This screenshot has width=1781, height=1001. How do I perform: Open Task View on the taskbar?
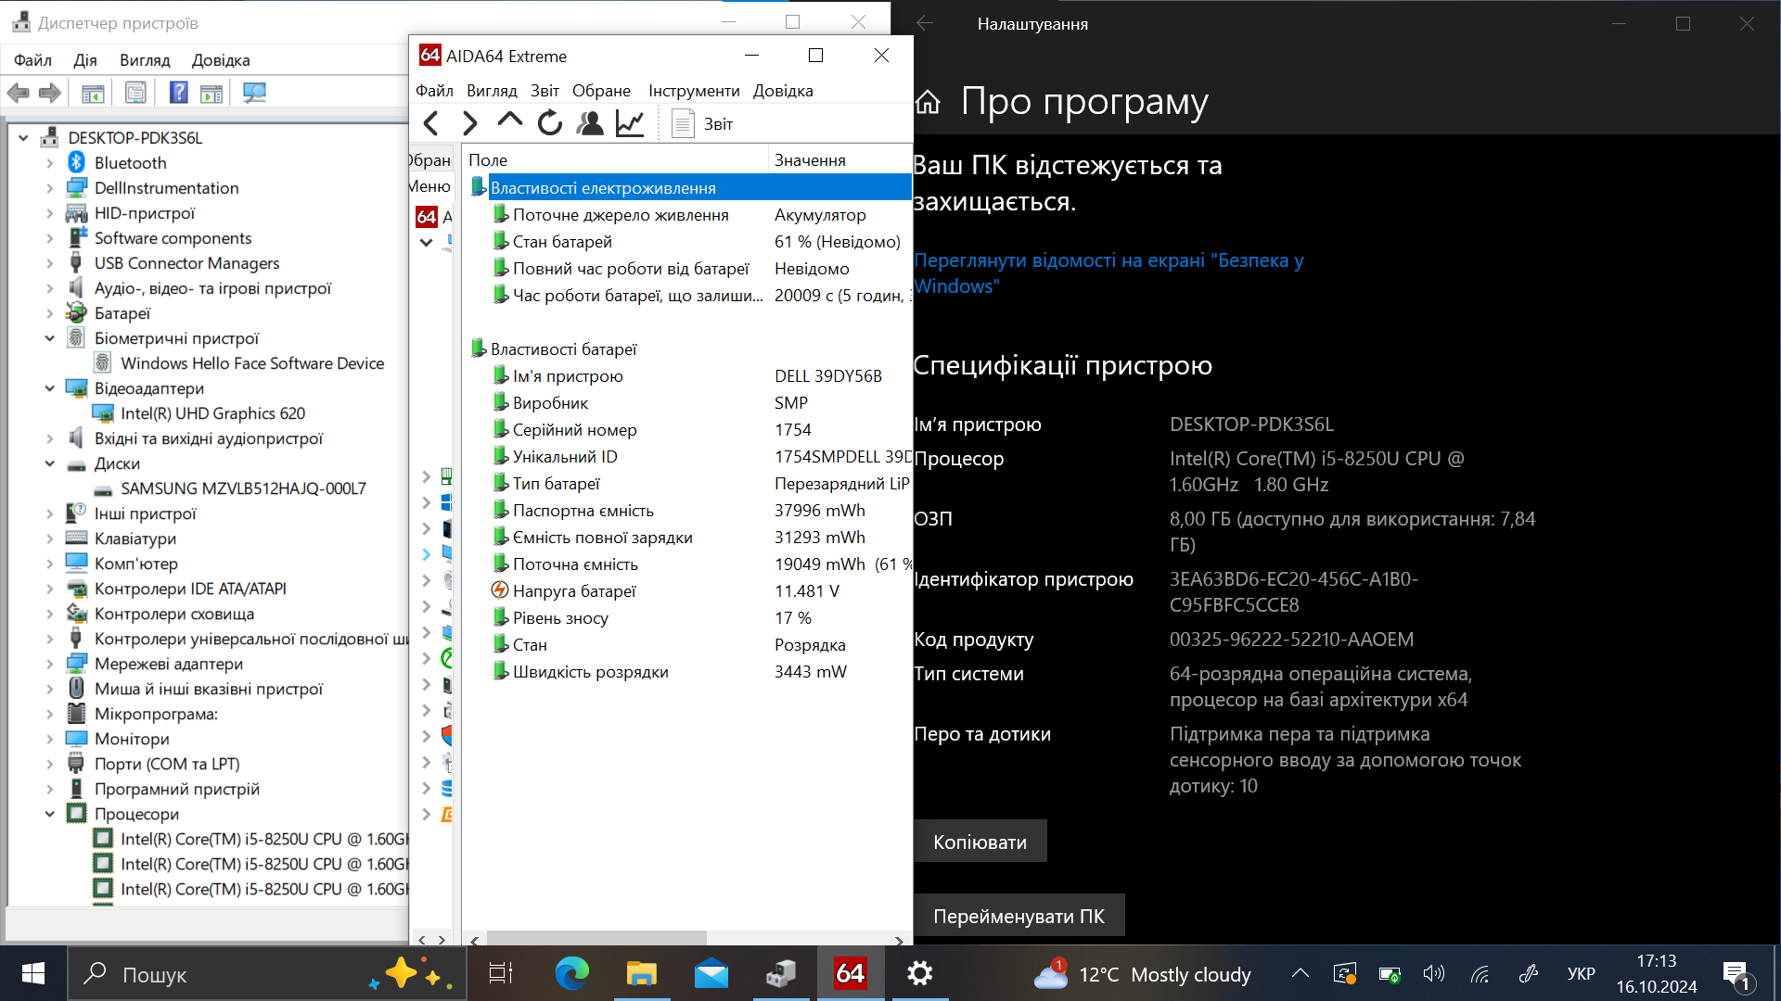point(501,973)
